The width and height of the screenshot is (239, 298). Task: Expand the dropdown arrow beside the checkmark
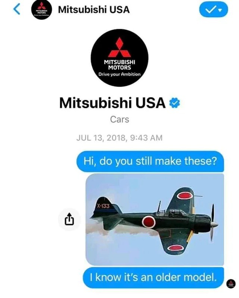[220, 10]
